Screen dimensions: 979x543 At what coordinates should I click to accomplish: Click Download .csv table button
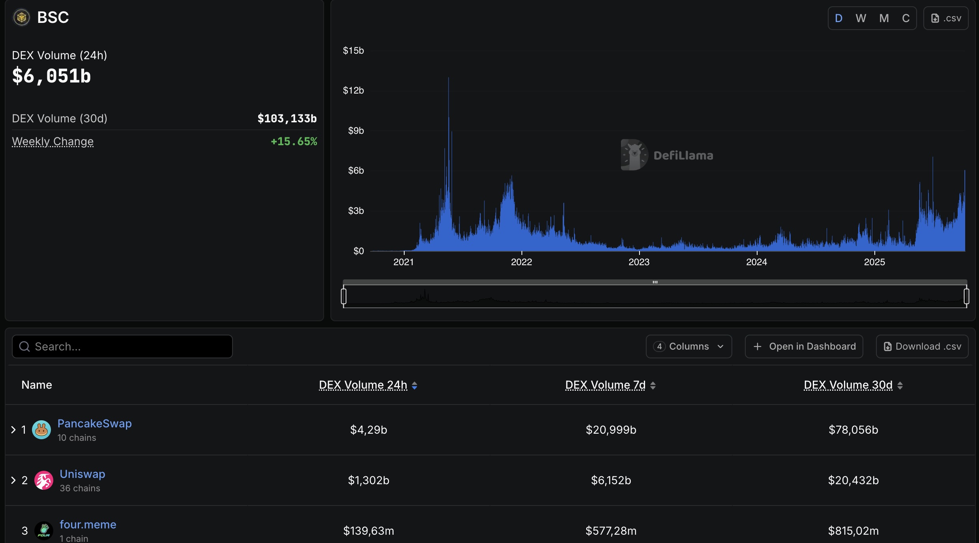point(922,346)
